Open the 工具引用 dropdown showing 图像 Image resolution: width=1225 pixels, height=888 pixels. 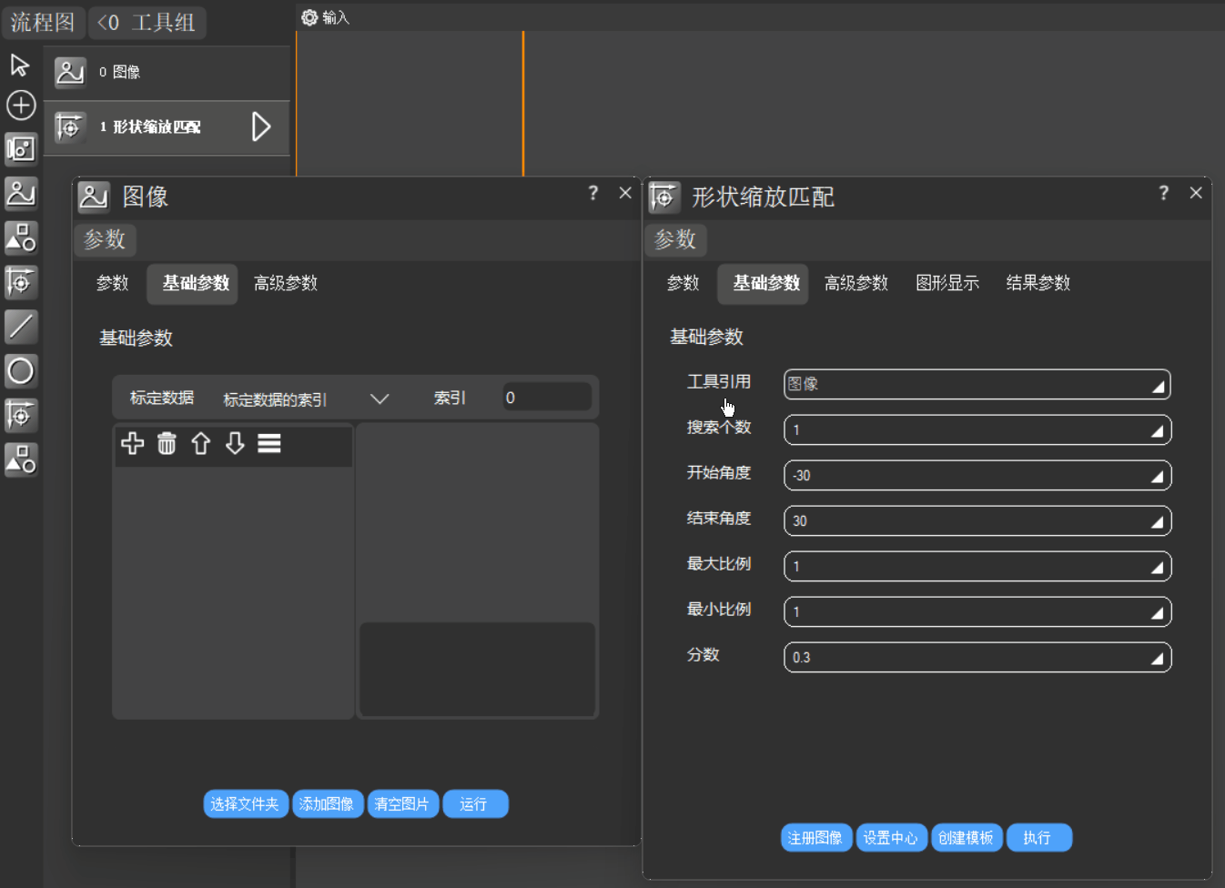point(977,384)
